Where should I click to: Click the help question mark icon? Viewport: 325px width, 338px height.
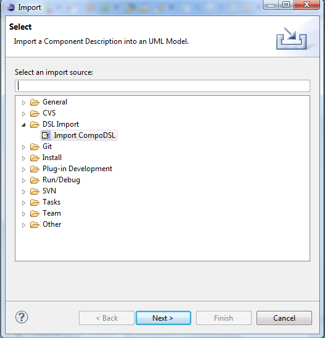[22, 318]
